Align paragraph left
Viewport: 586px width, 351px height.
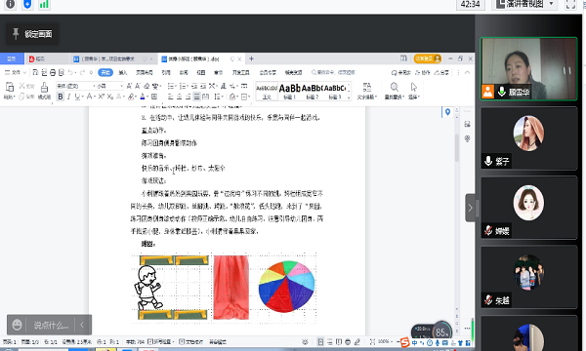point(170,97)
